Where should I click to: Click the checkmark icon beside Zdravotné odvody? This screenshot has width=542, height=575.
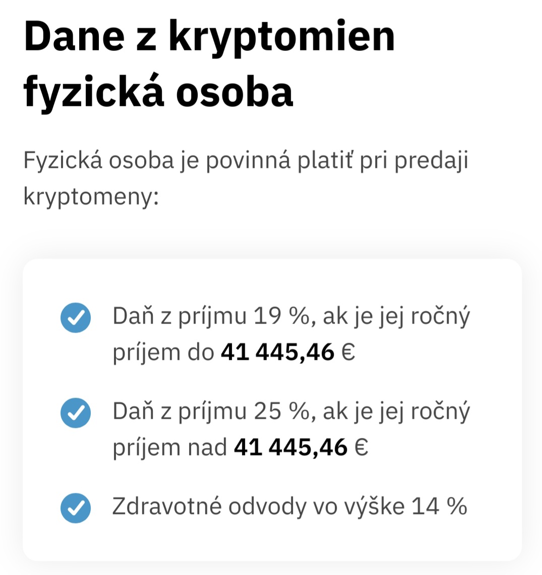coord(76,507)
